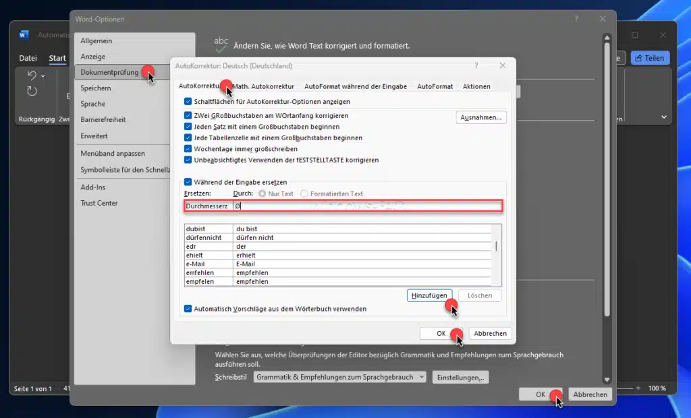Select Trust Center in options sidebar
This screenshot has width=691, height=418.
click(x=123, y=203)
